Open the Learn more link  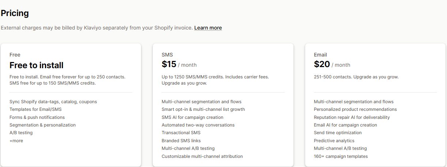click(x=208, y=28)
